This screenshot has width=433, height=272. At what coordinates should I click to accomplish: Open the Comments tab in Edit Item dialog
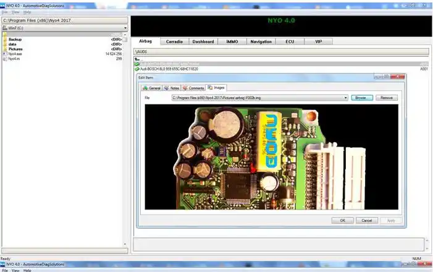pyautogui.click(x=193, y=88)
